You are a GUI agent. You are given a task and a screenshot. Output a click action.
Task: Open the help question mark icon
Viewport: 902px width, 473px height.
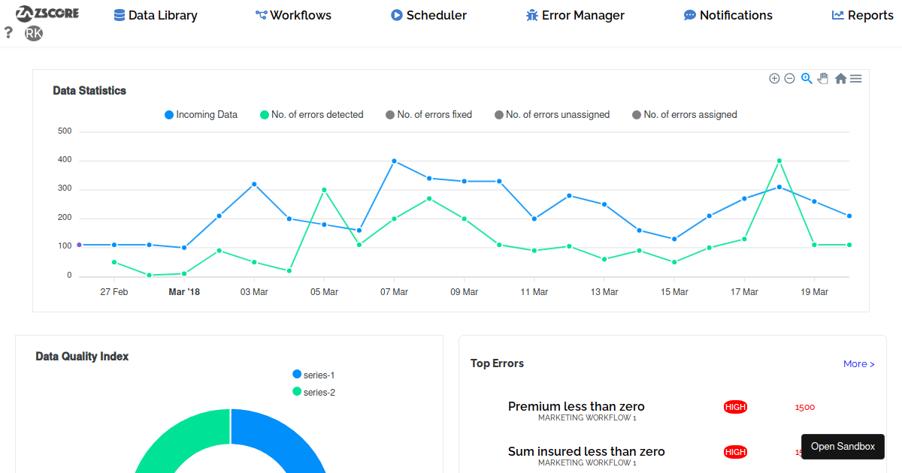click(8, 32)
